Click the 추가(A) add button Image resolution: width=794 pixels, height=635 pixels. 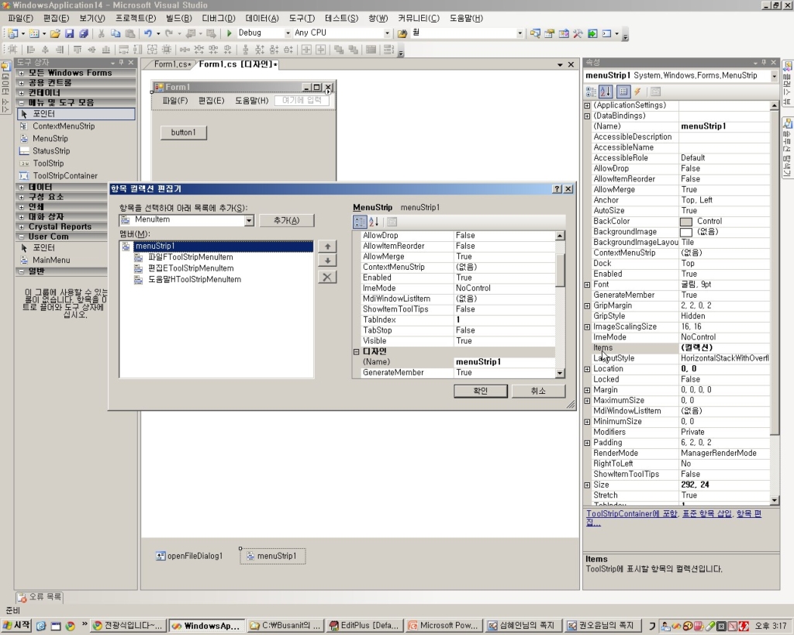pyautogui.click(x=287, y=220)
